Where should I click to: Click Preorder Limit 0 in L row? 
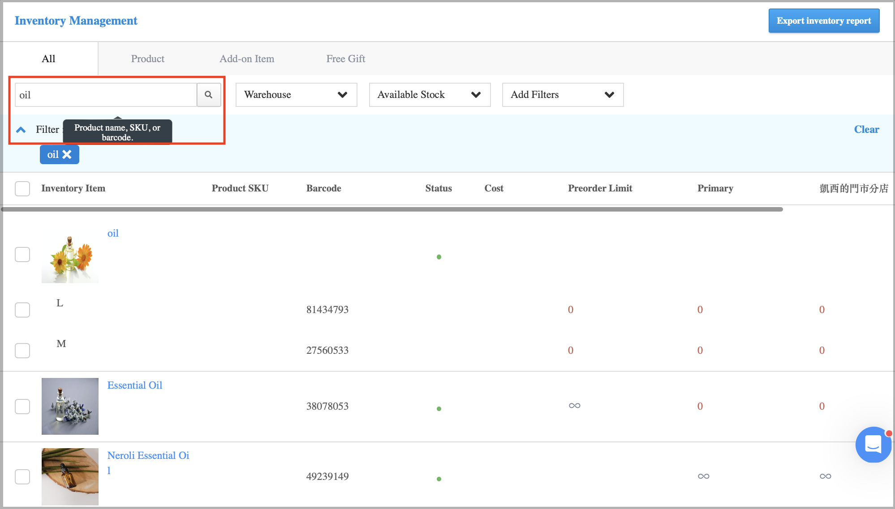(x=571, y=310)
